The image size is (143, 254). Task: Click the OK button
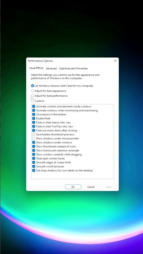(73, 187)
